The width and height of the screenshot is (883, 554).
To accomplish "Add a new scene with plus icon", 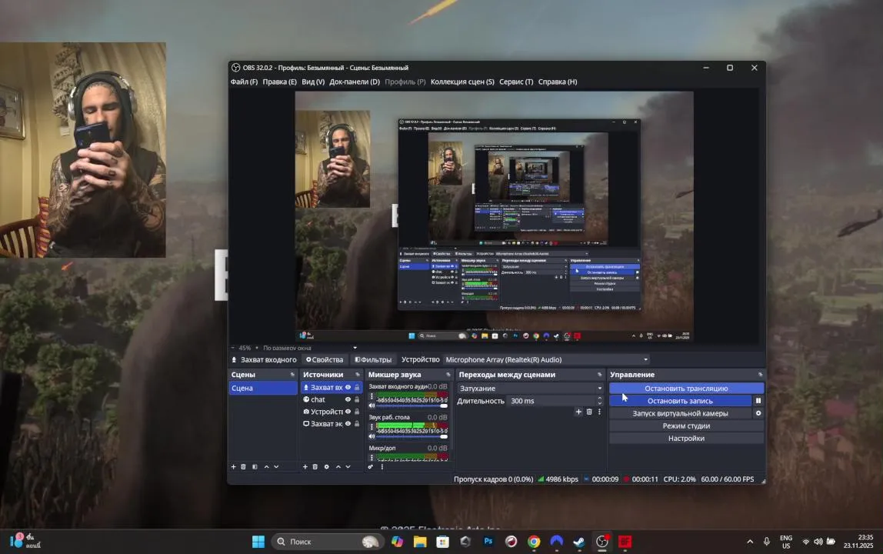I will coord(233,466).
